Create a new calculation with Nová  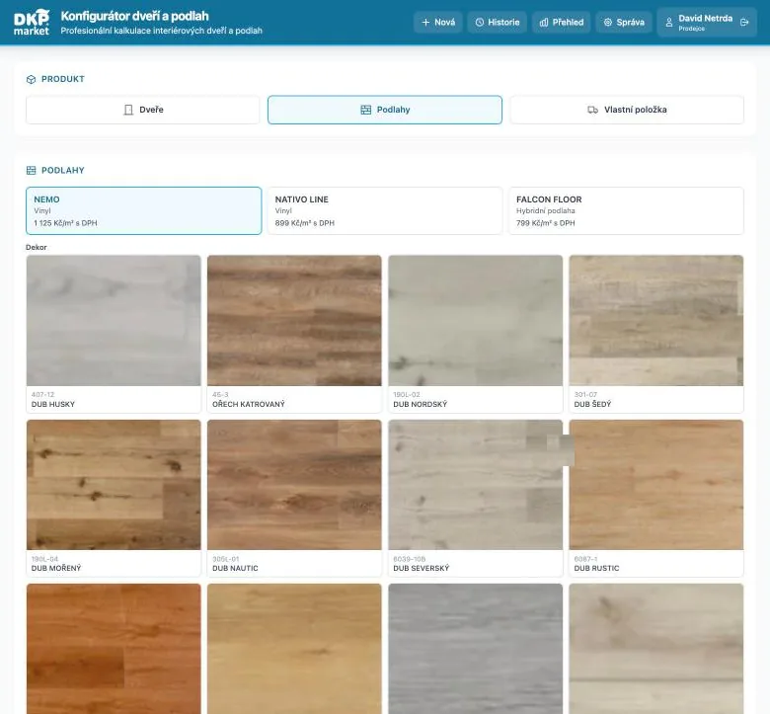[x=438, y=22]
